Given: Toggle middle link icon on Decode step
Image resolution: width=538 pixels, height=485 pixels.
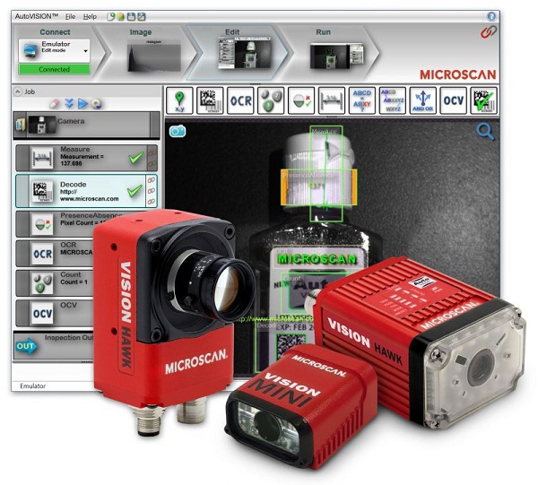Looking at the screenshot, I should 151,191.
